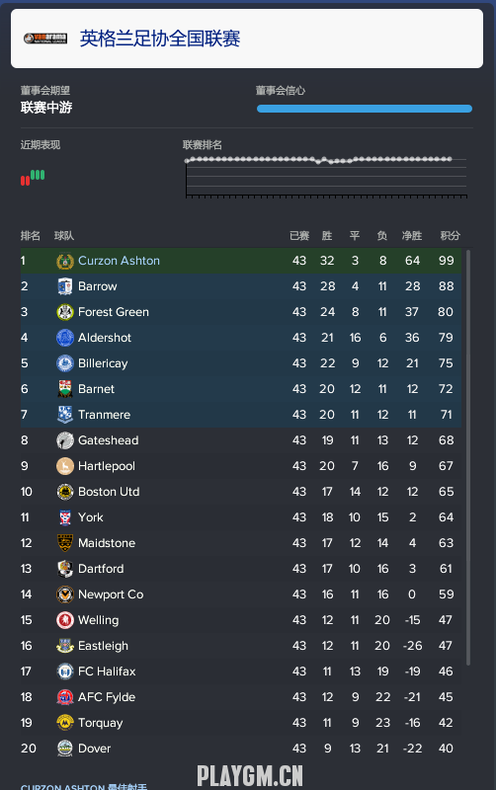The height and width of the screenshot is (790, 496).
Task: Click the Barrow club badge icon
Action: [x=65, y=286]
